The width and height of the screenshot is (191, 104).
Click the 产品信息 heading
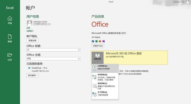coord(98,16)
